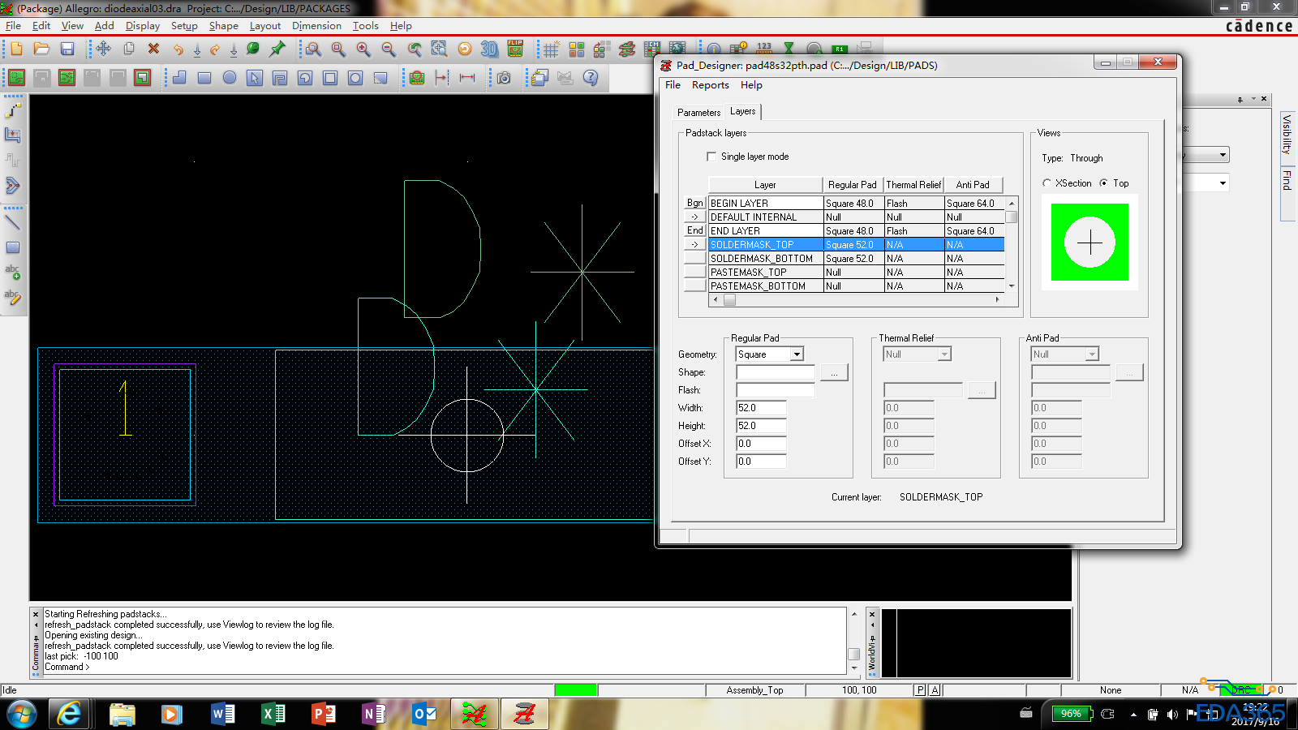
Task: Click the Regular Pad Width input field
Action: tap(761, 408)
